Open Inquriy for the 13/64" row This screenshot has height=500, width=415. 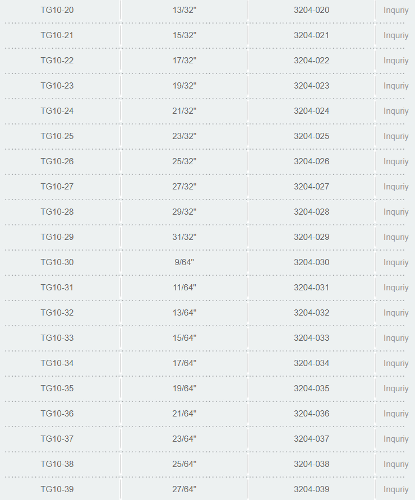coord(395,313)
